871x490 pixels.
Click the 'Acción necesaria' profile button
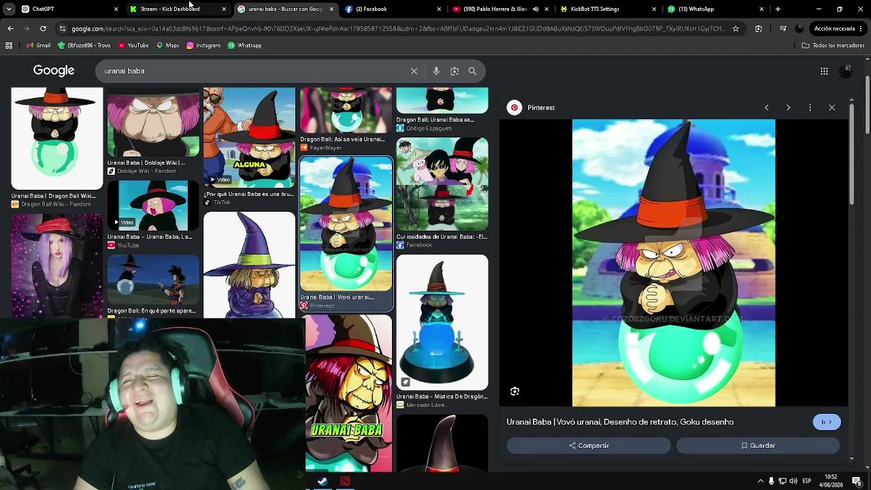coord(838,29)
